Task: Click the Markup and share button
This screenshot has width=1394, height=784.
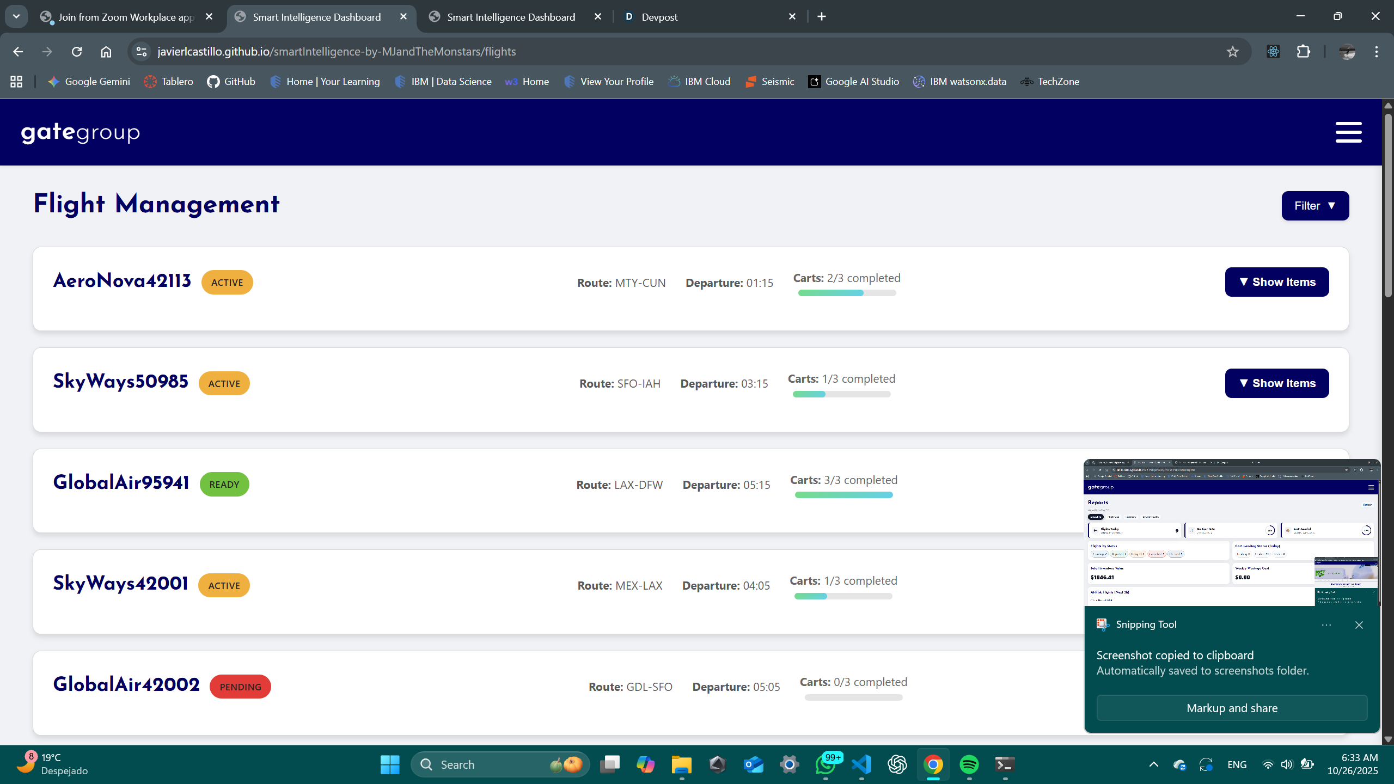Action: 1232,708
